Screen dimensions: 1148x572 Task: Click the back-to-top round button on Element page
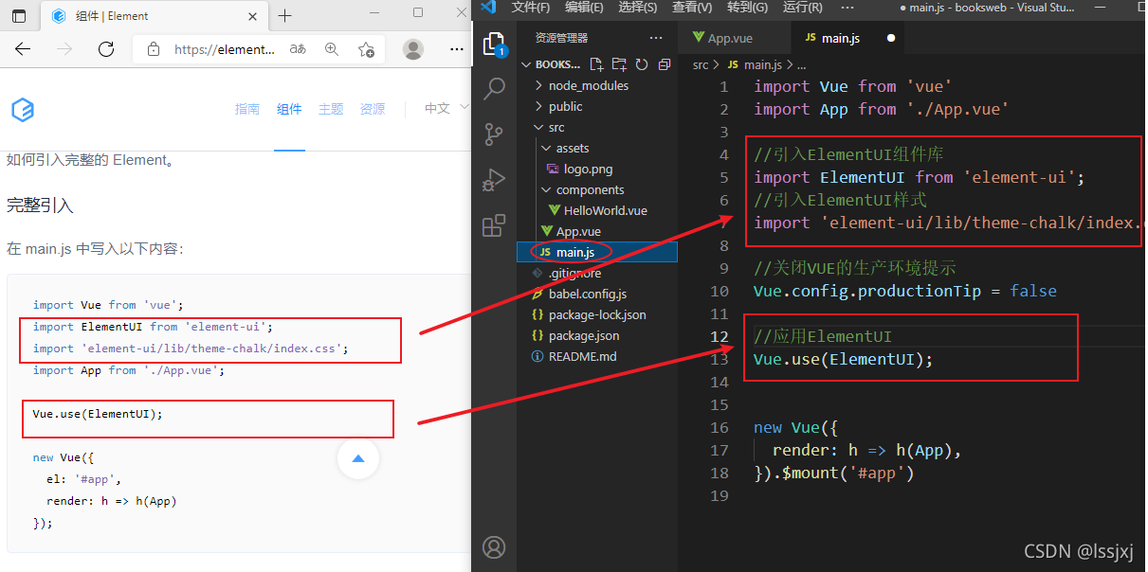click(358, 458)
